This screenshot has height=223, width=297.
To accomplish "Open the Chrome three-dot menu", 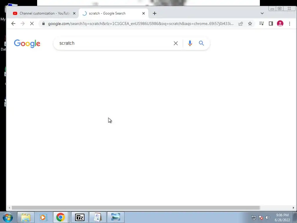I will [x=289, y=24].
